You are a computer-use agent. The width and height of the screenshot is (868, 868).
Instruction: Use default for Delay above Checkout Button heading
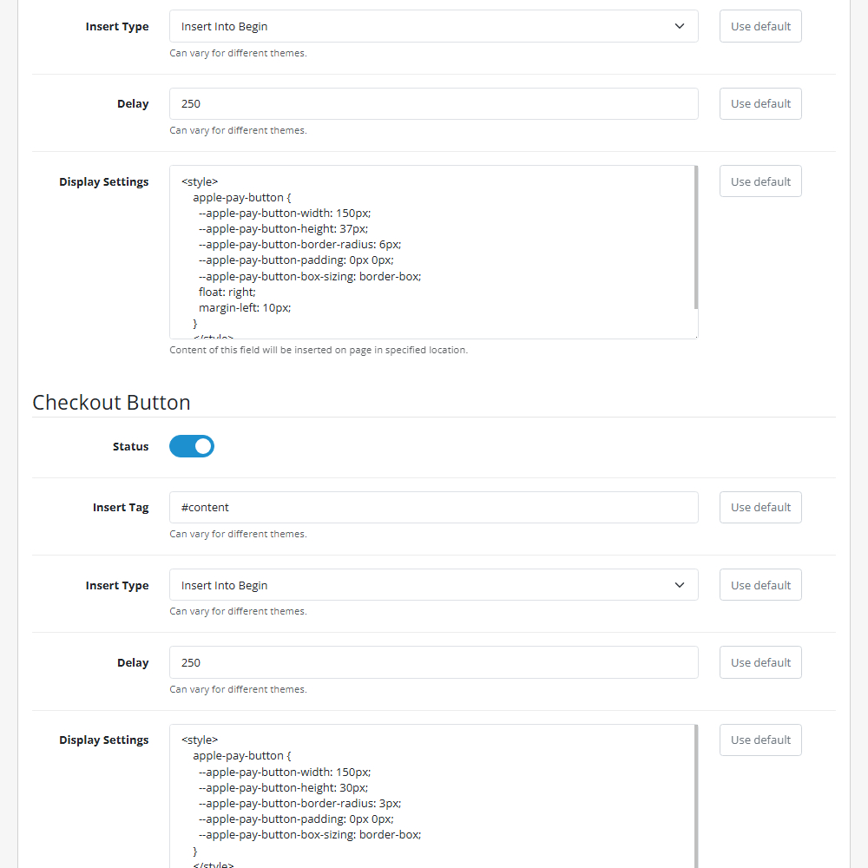[x=760, y=103]
